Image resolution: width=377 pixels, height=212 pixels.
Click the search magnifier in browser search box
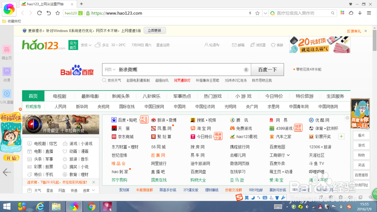(x=333, y=13)
